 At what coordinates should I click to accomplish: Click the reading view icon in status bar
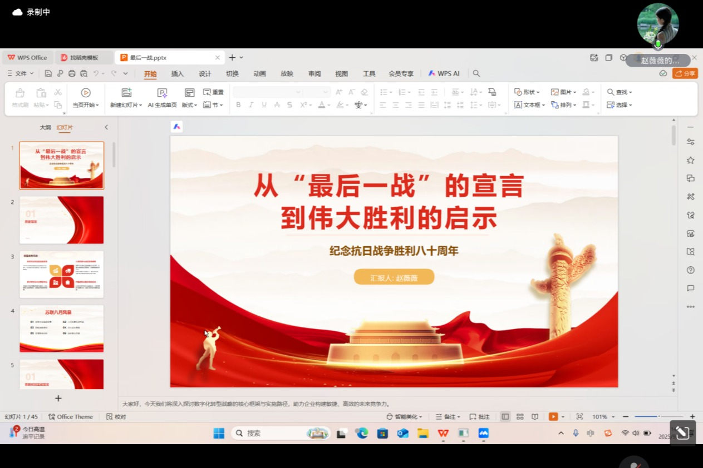point(535,417)
